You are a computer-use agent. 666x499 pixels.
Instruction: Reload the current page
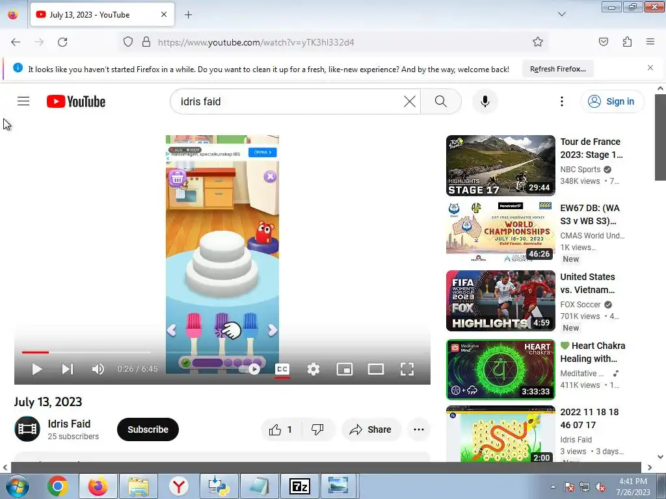tap(62, 42)
